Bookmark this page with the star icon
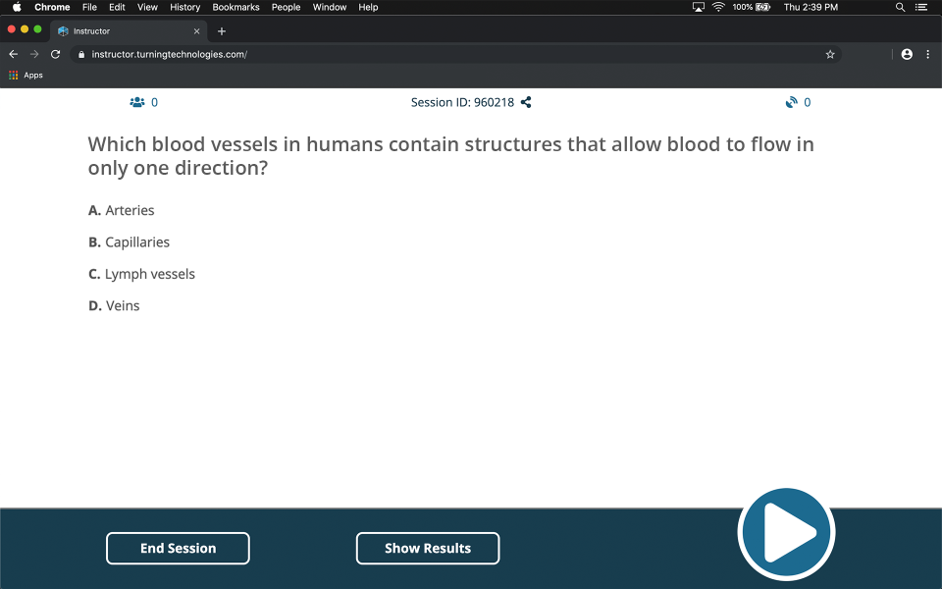Screen dimensions: 942x589 click(830, 54)
